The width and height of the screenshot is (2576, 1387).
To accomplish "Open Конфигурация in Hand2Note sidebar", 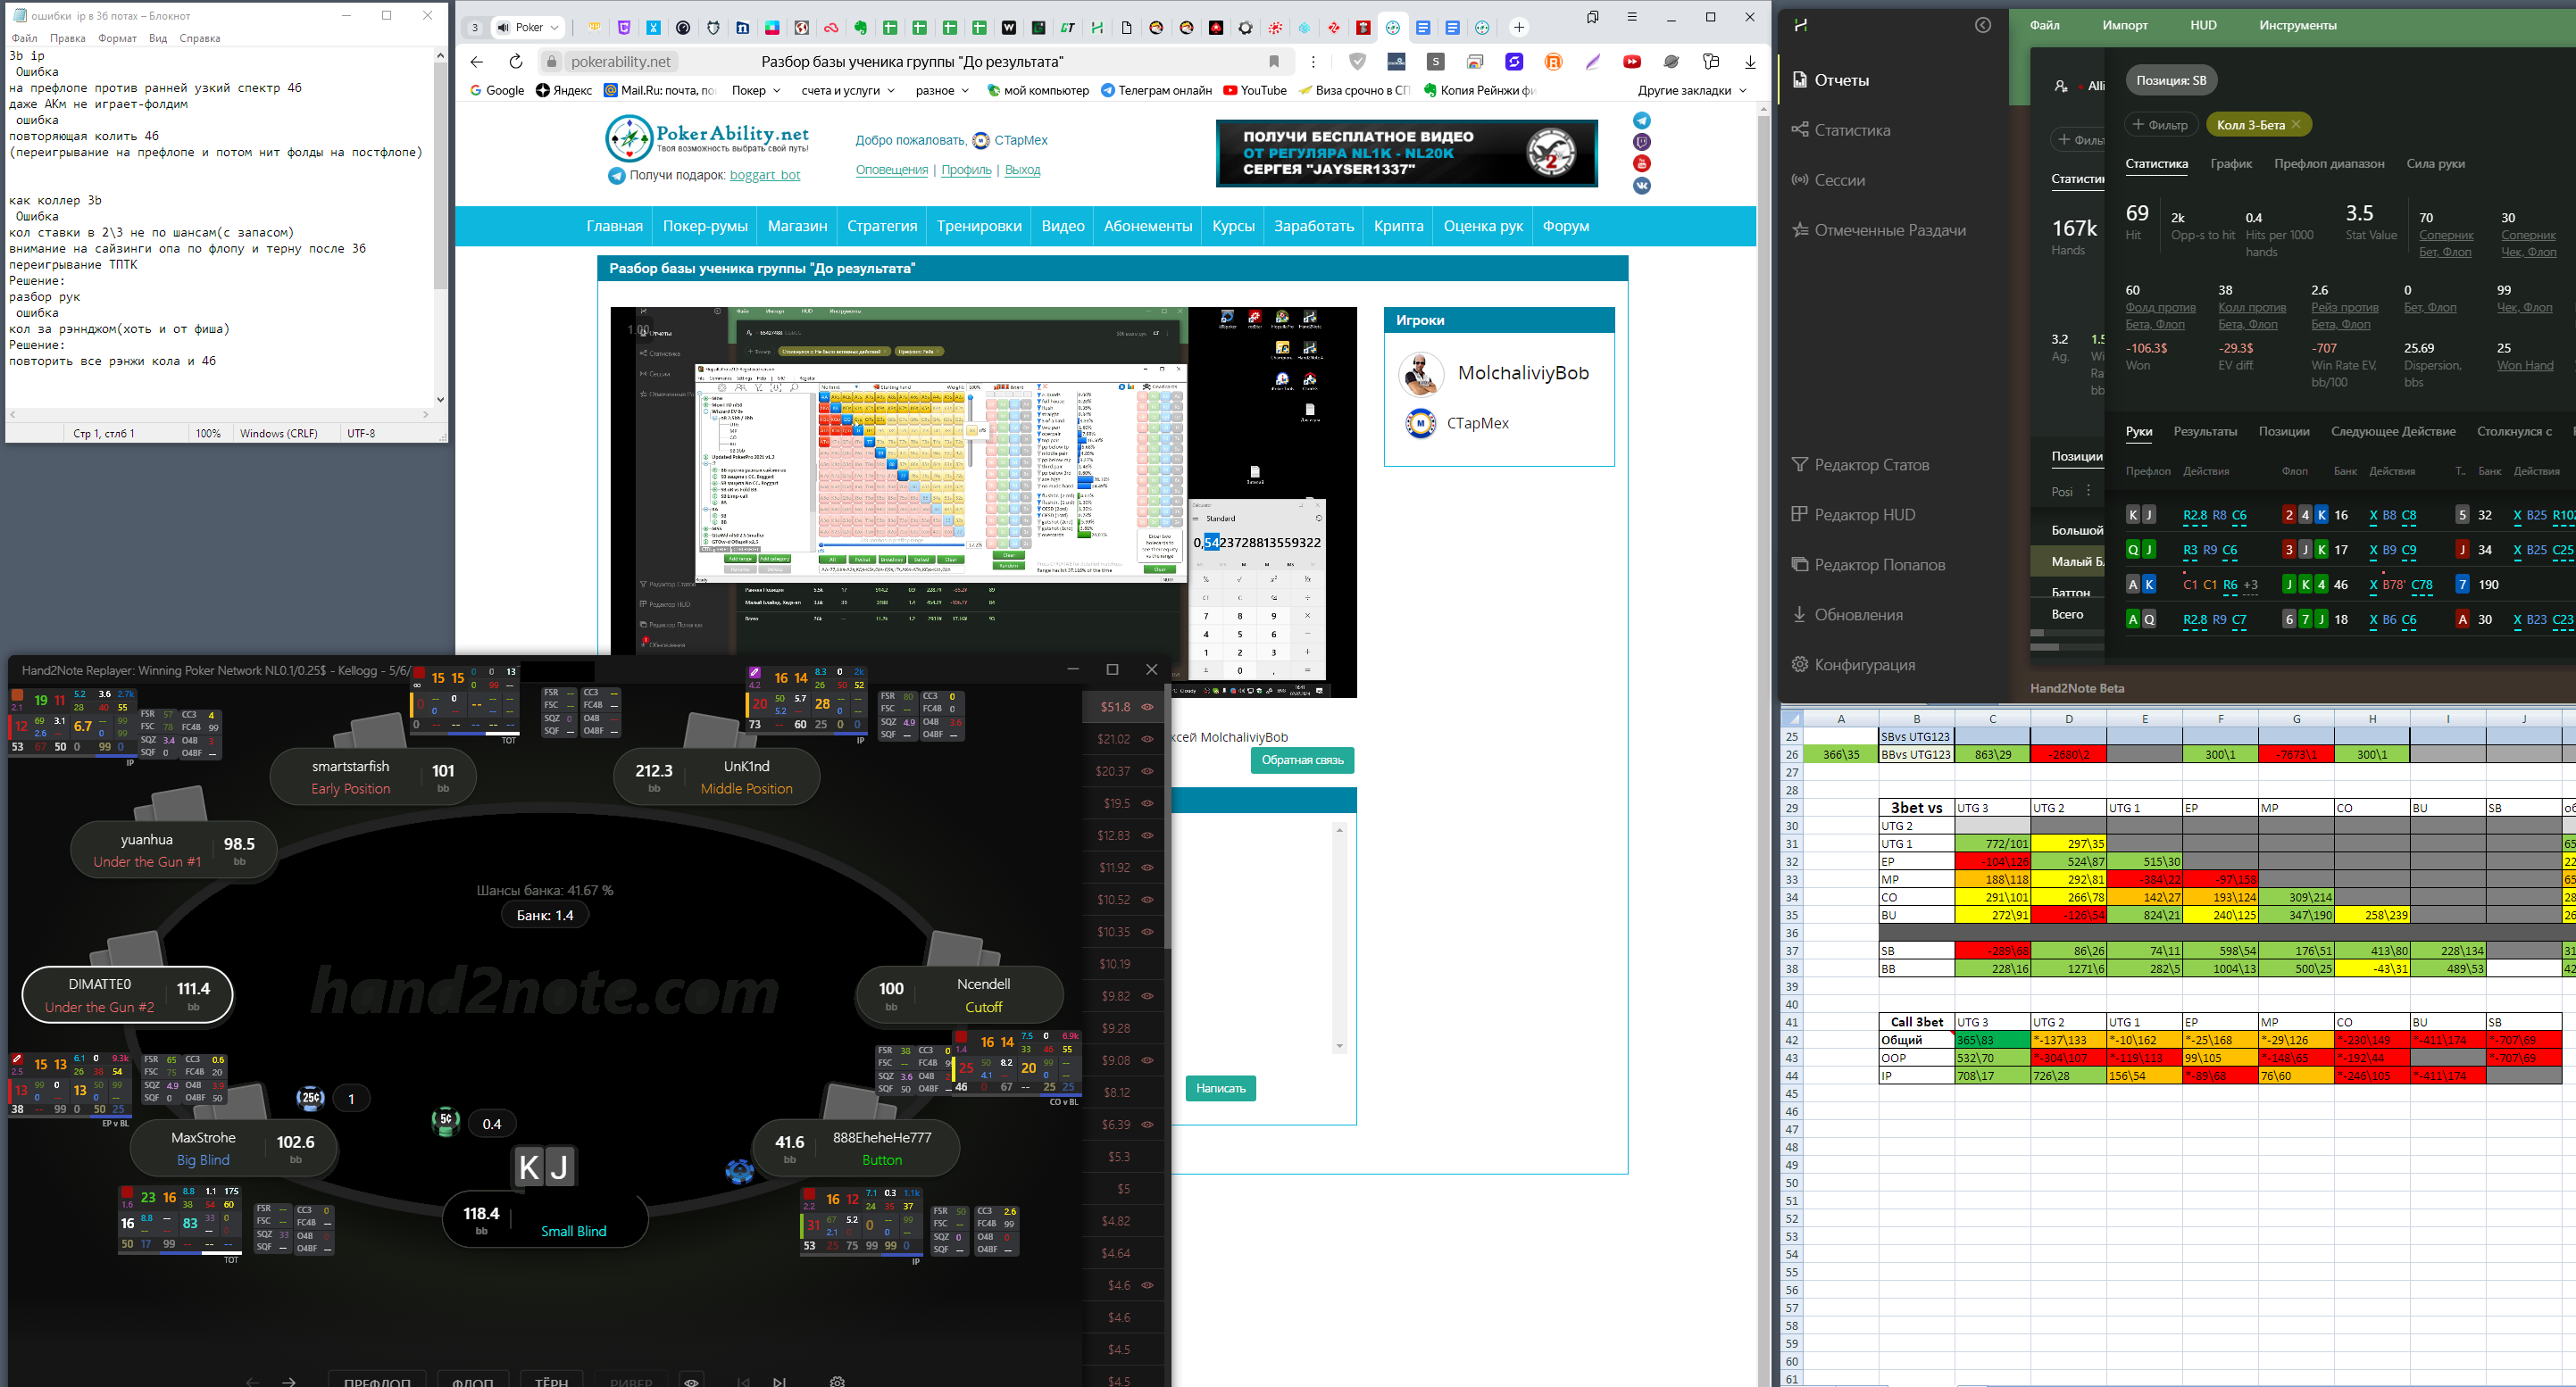I will (1853, 665).
